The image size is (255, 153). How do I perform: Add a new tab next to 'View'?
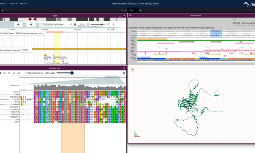tap(140, 10)
